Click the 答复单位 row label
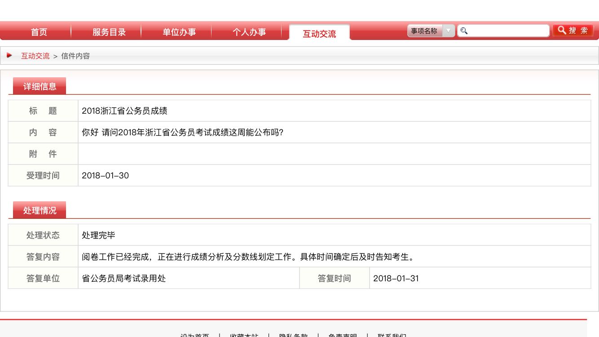 pos(43,278)
